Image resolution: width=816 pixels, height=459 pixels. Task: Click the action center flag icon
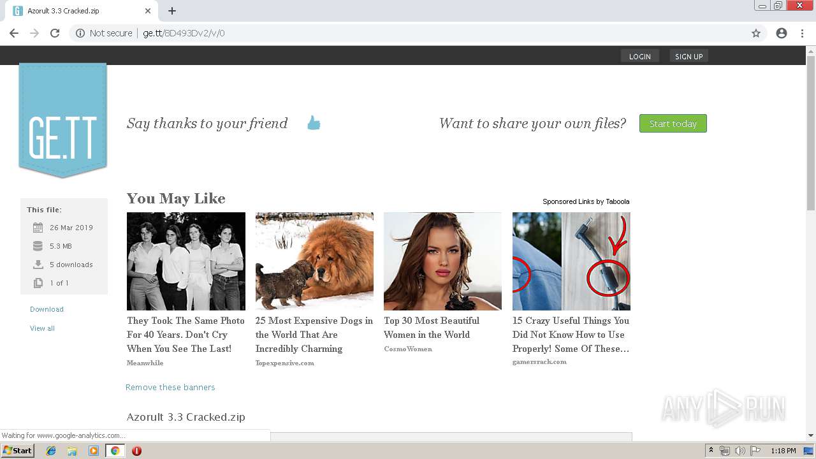coord(755,451)
